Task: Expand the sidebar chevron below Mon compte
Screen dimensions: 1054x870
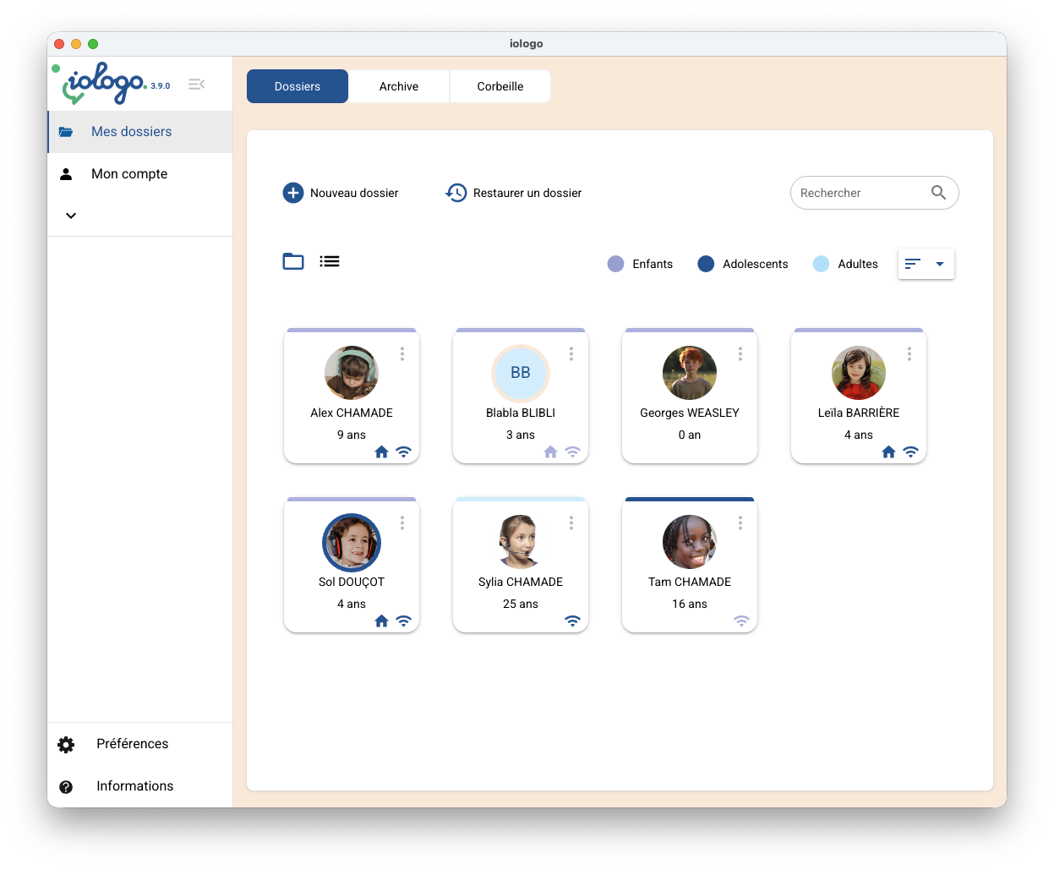Action: (x=71, y=216)
